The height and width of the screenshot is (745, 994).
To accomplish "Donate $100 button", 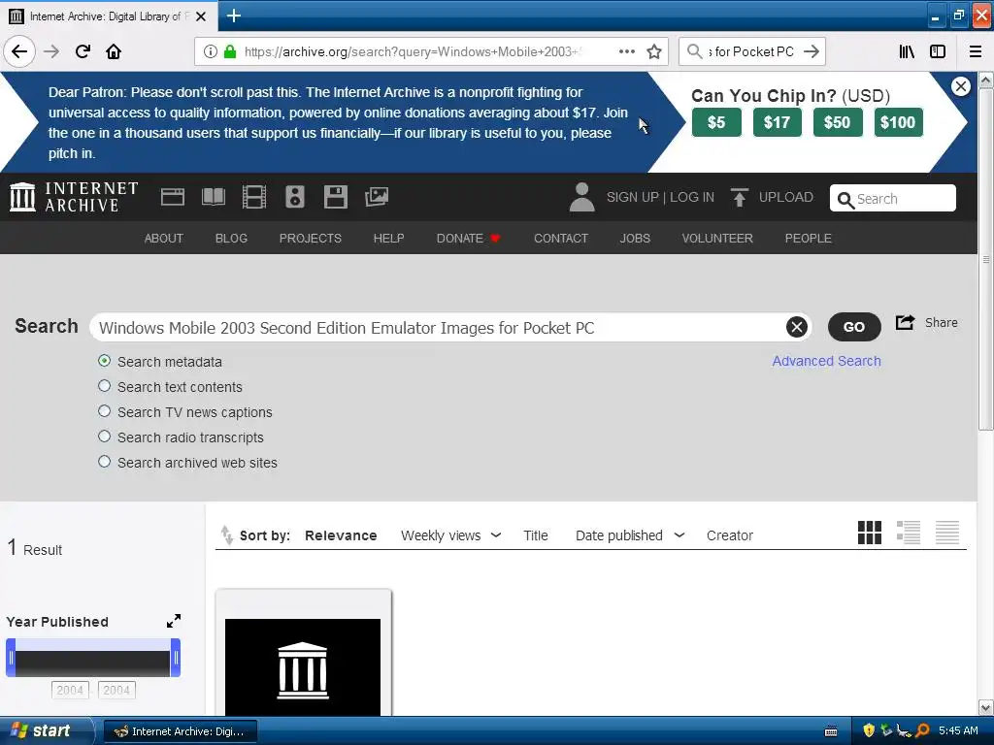I will (x=898, y=122).
